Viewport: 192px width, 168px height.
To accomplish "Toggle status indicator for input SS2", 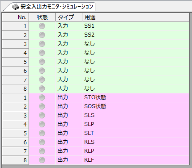I will (42, 35).
